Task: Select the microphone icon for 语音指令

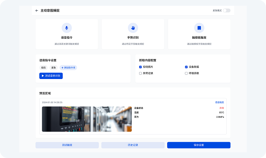Action: click(x=66, y=28)
